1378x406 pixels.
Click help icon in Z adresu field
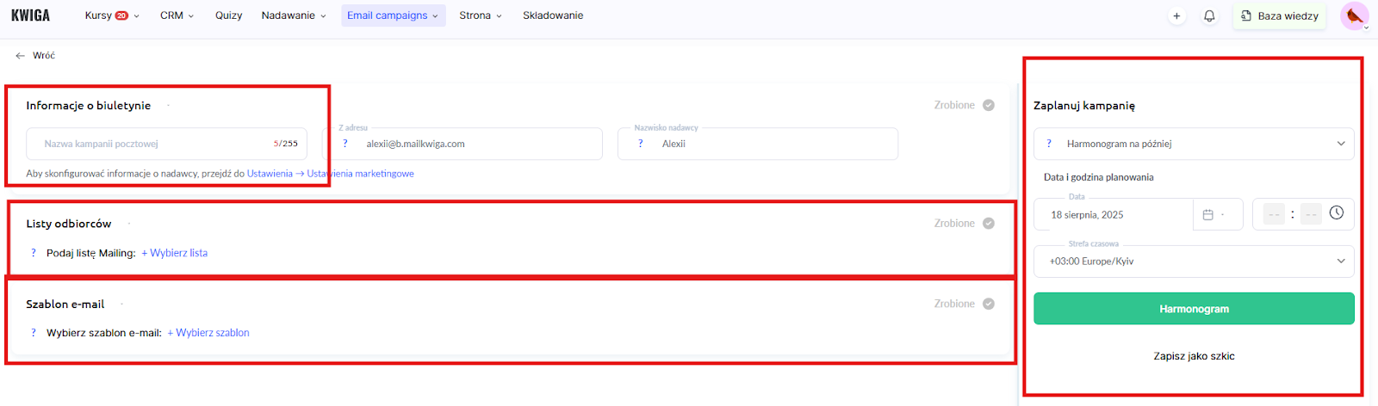(345, 144)
